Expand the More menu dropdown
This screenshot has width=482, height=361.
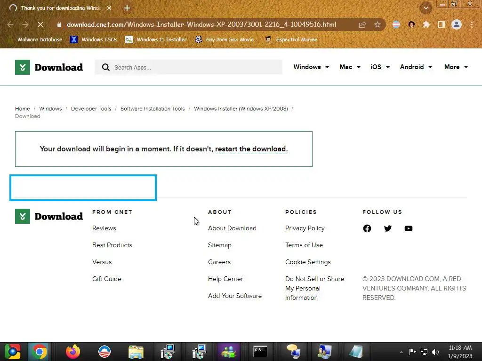pos(456,67)
